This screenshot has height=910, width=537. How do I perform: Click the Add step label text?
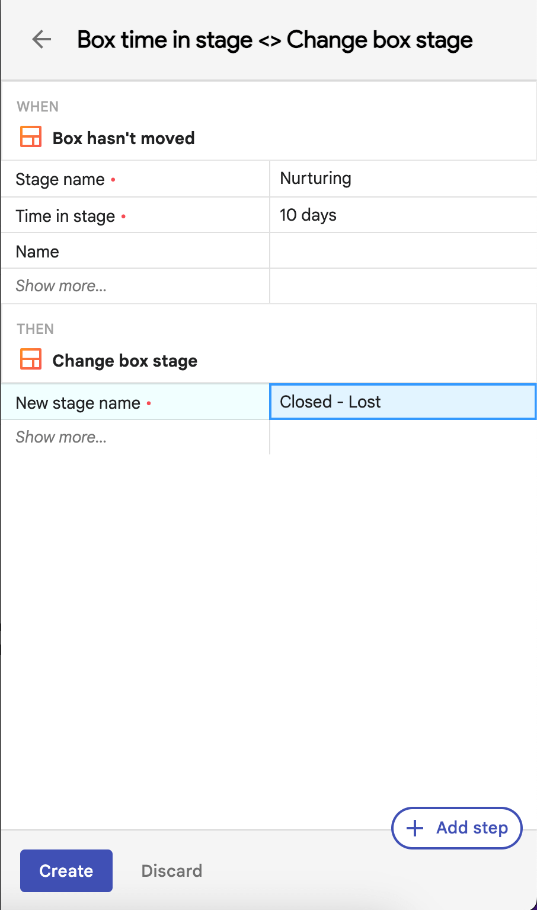(x=472, y=828)
